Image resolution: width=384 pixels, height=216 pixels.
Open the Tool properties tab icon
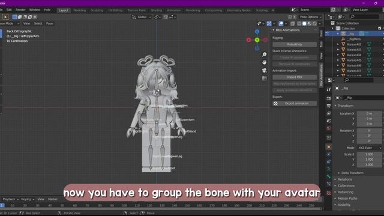click(329, 89)
